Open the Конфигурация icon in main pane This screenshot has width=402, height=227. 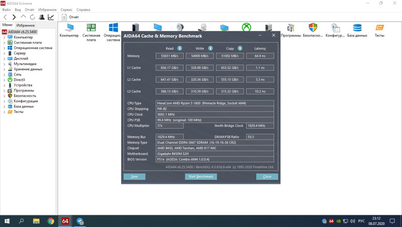pyautogui.click(x=335, y=30)
